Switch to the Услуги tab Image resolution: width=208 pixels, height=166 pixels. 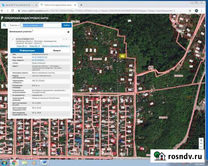[x=57, y=50]
